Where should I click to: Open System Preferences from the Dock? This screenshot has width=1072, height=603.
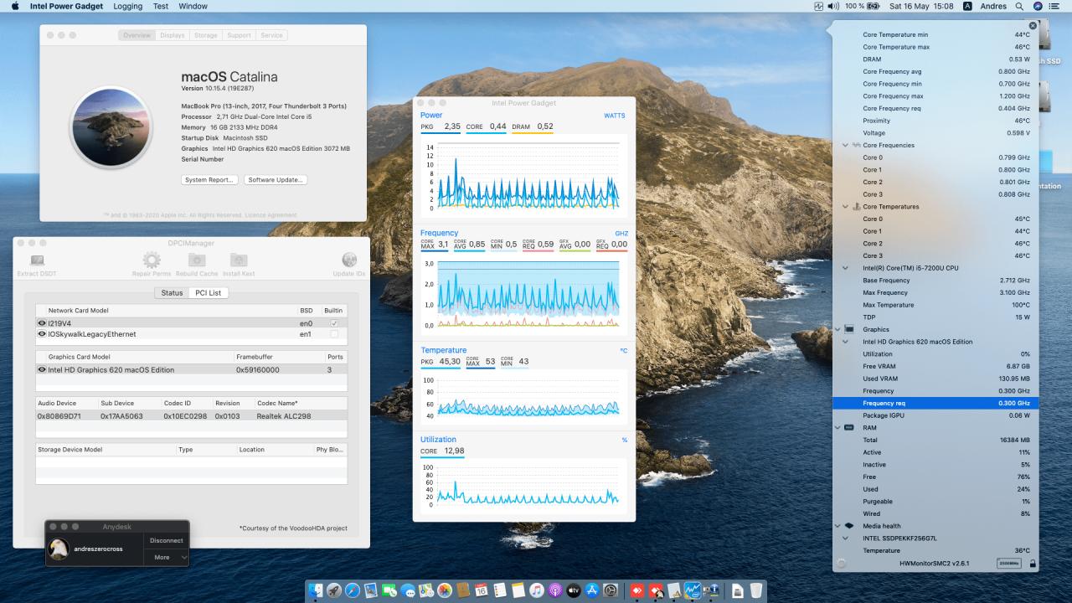611,590
